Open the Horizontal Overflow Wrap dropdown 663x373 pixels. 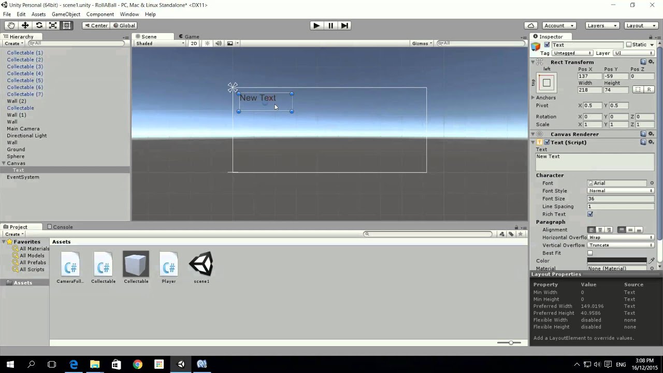[621, 238]
